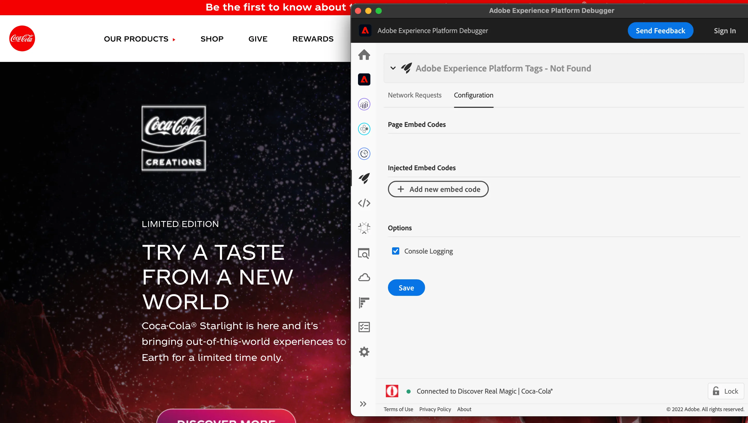Open REWARDS in Coca-Cola site navigation

click(x=313, y=39)
